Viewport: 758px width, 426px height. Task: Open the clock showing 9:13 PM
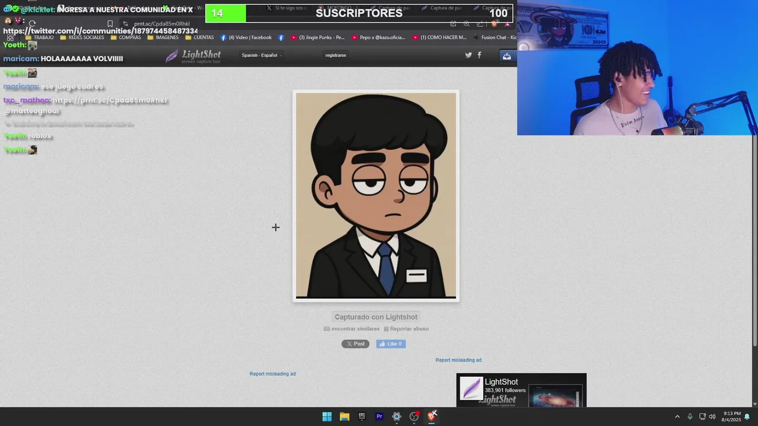tap(731, 417)
